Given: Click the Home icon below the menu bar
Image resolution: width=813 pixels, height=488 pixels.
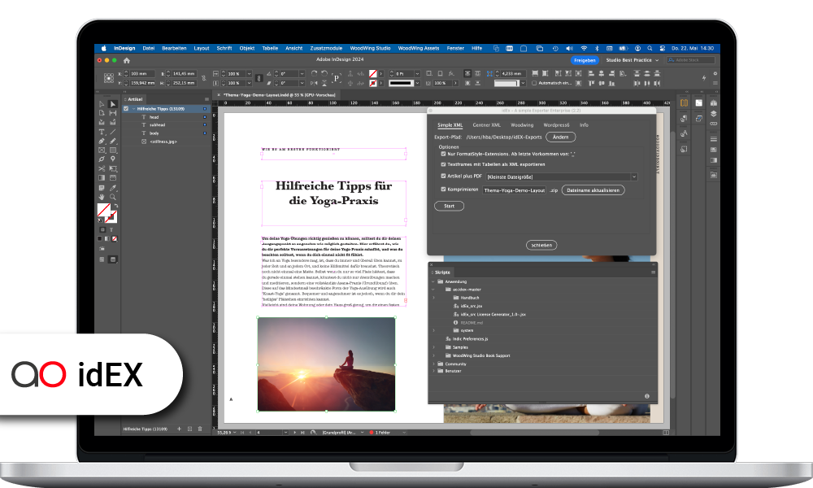Looking at the screenshot, I should [127, 60].
